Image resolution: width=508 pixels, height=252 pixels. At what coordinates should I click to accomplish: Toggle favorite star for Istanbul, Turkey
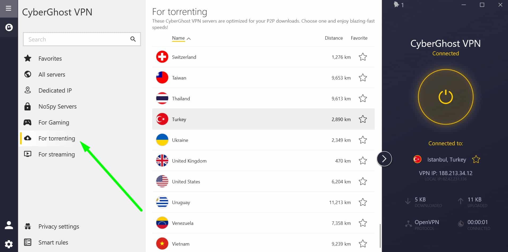[x=476, y=159]
